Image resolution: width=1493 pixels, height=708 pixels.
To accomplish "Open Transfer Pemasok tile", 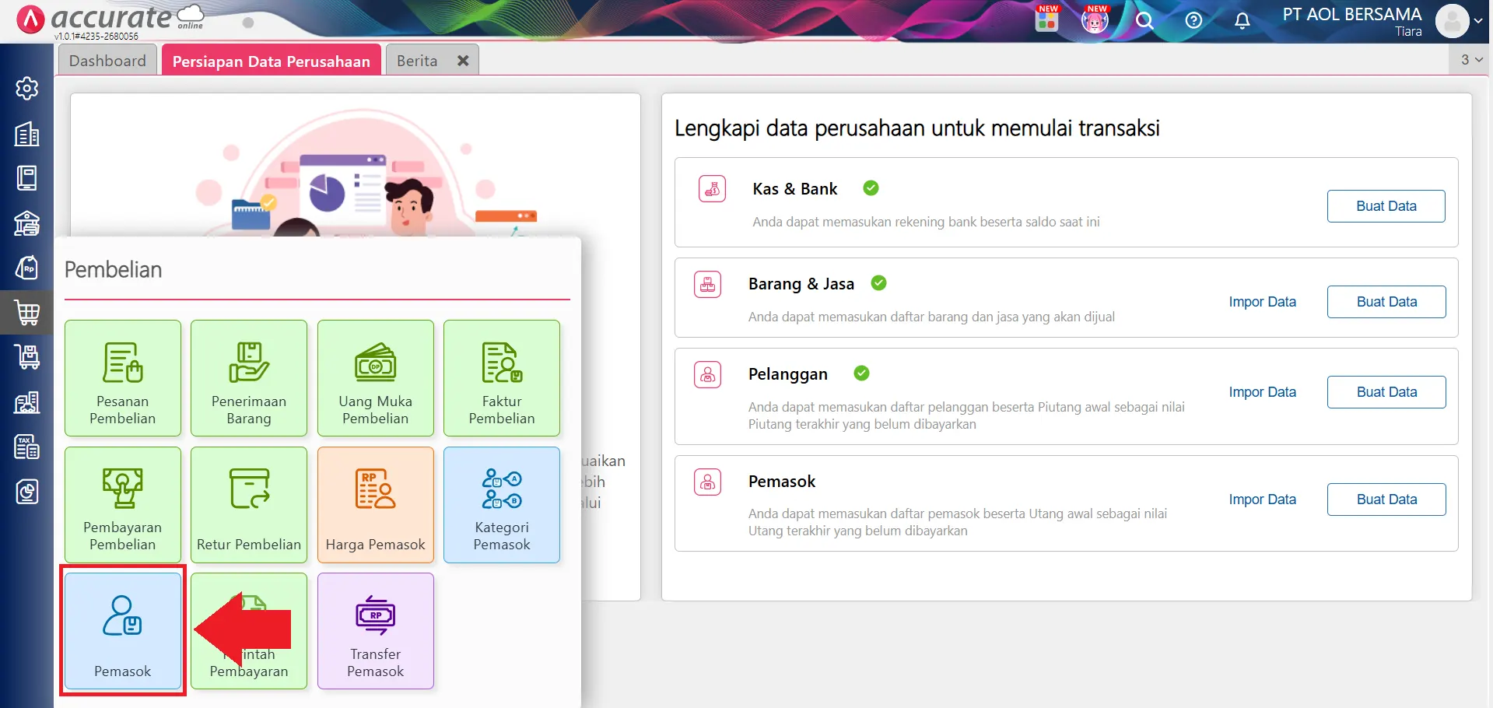I will click(x=376, y=631).
